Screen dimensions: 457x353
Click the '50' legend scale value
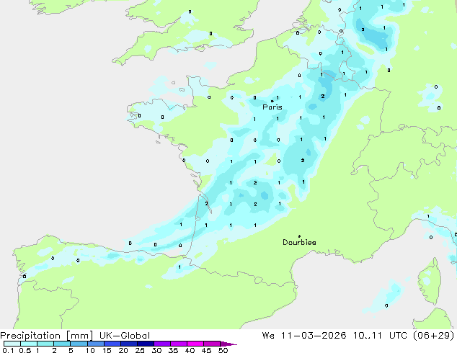(223, 350)
